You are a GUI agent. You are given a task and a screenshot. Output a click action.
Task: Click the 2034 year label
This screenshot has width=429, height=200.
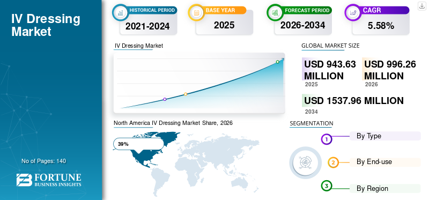point(312,112)
